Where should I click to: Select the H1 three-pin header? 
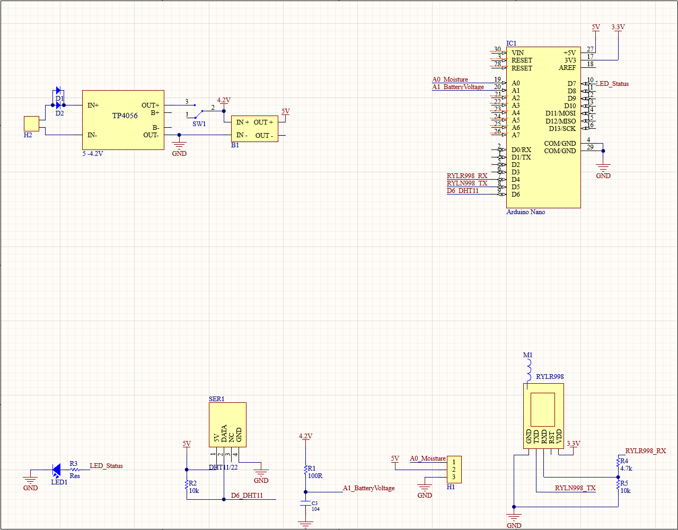(454, 470)
